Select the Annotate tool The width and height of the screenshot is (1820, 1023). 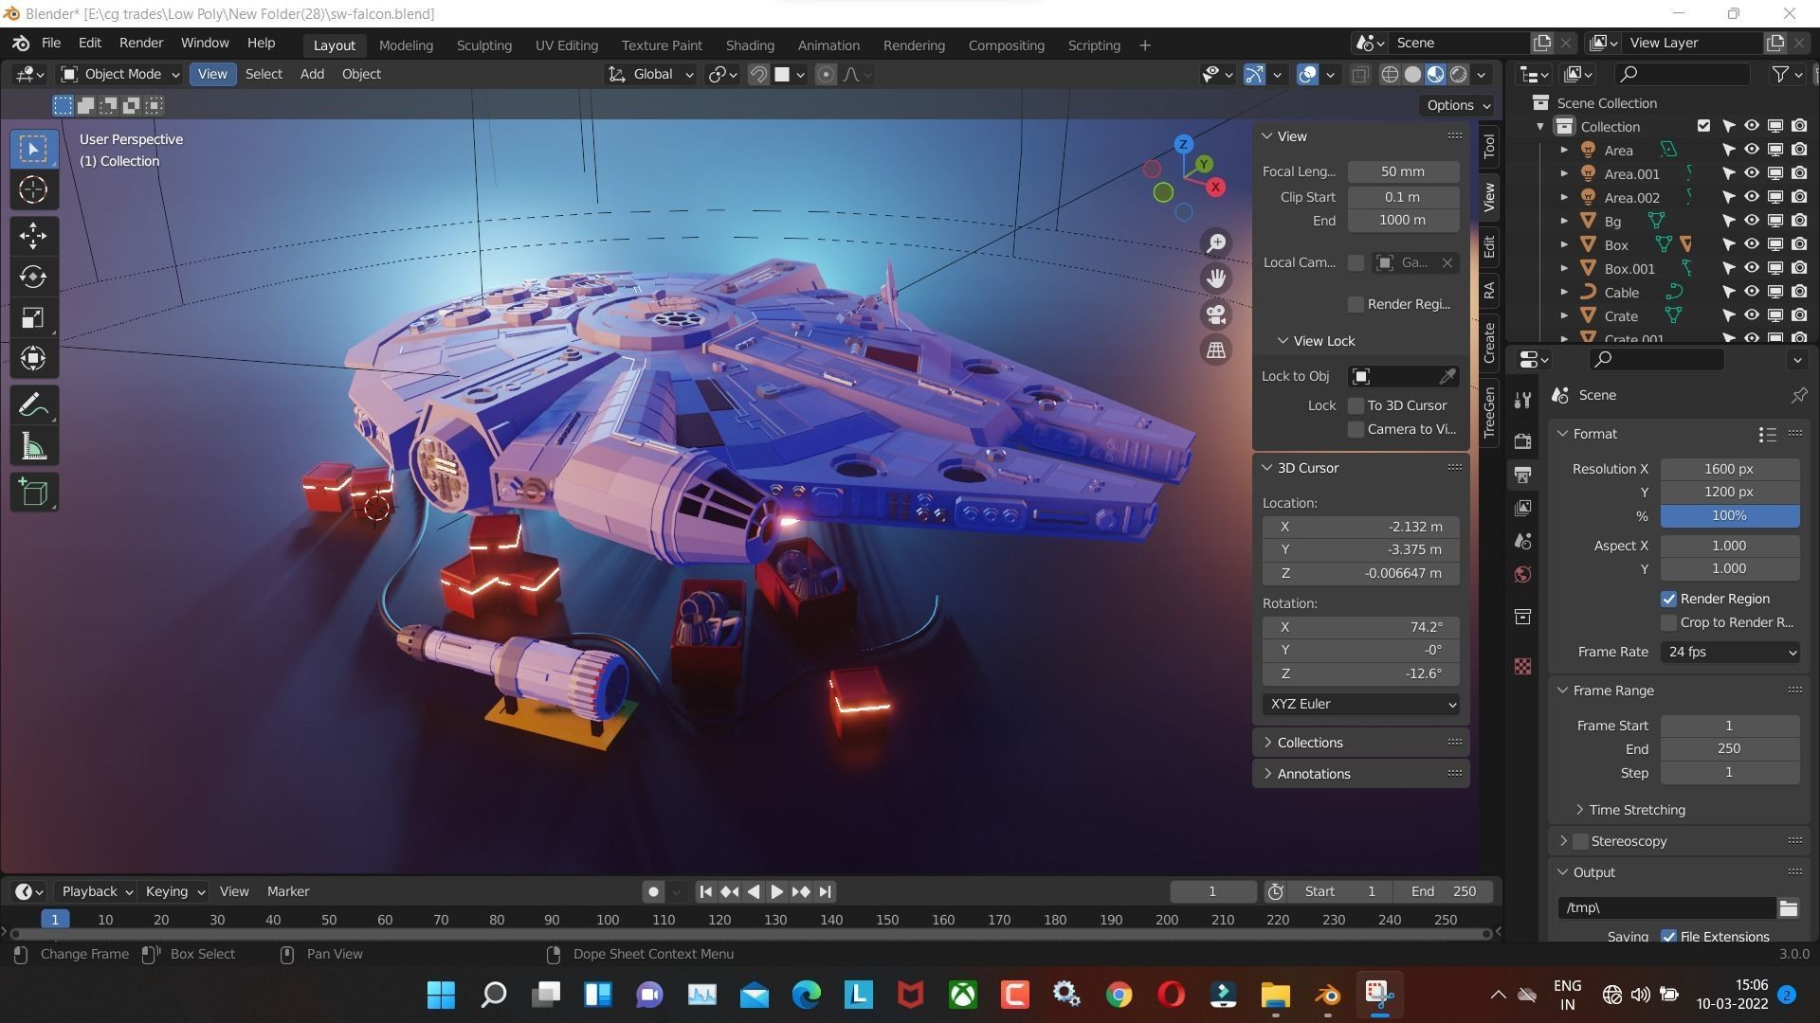(x=33, y=405)
